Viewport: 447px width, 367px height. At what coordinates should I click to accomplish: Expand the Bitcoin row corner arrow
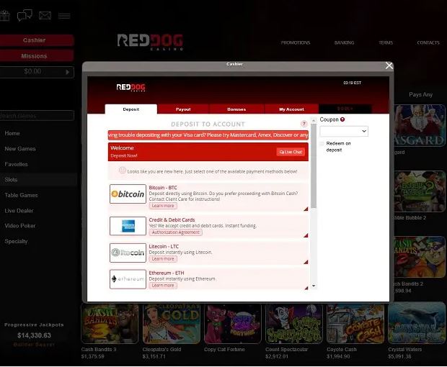coord(306,209)
